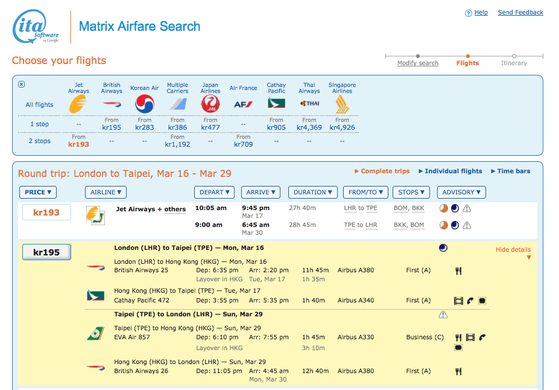Click overnight moon icon on 9:00 am flight
Viewport: 559px width, 390px height.
pos(455,225)
